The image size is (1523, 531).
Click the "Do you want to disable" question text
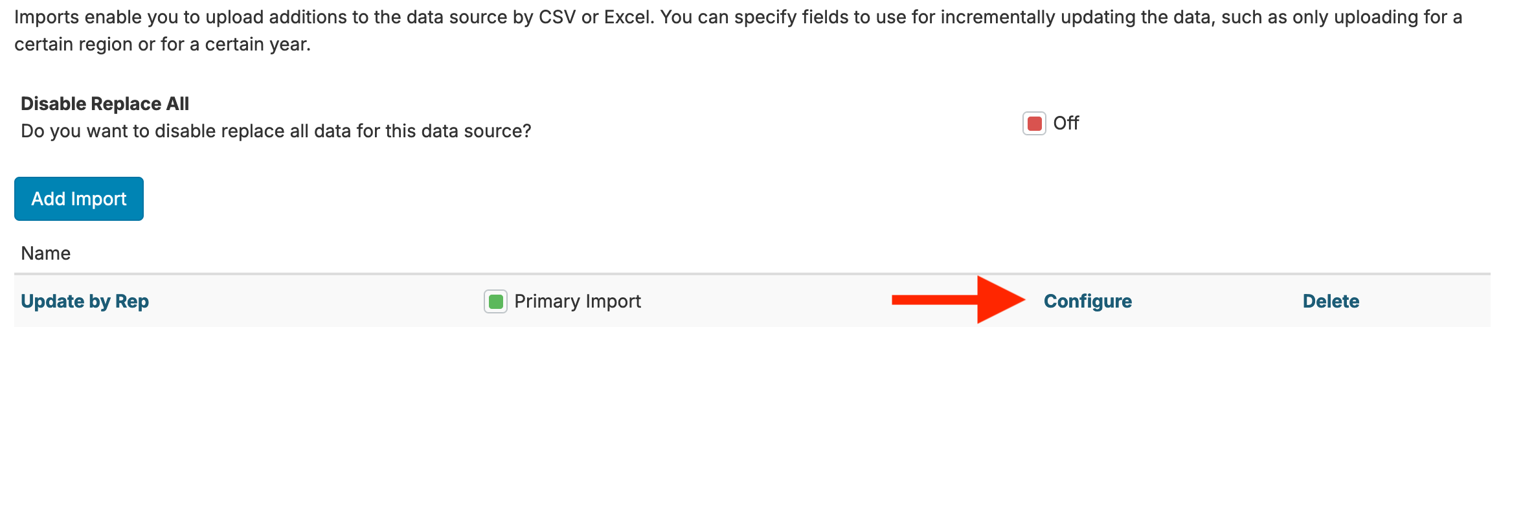pos(276,131)
